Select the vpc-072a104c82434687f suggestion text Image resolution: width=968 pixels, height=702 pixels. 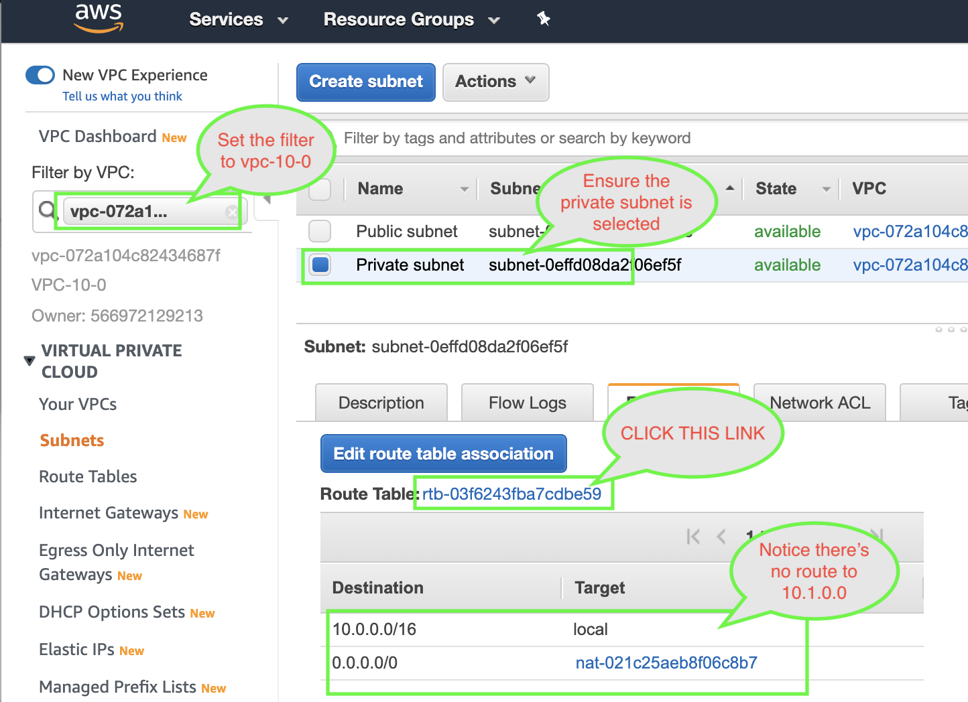pos(125,255)
